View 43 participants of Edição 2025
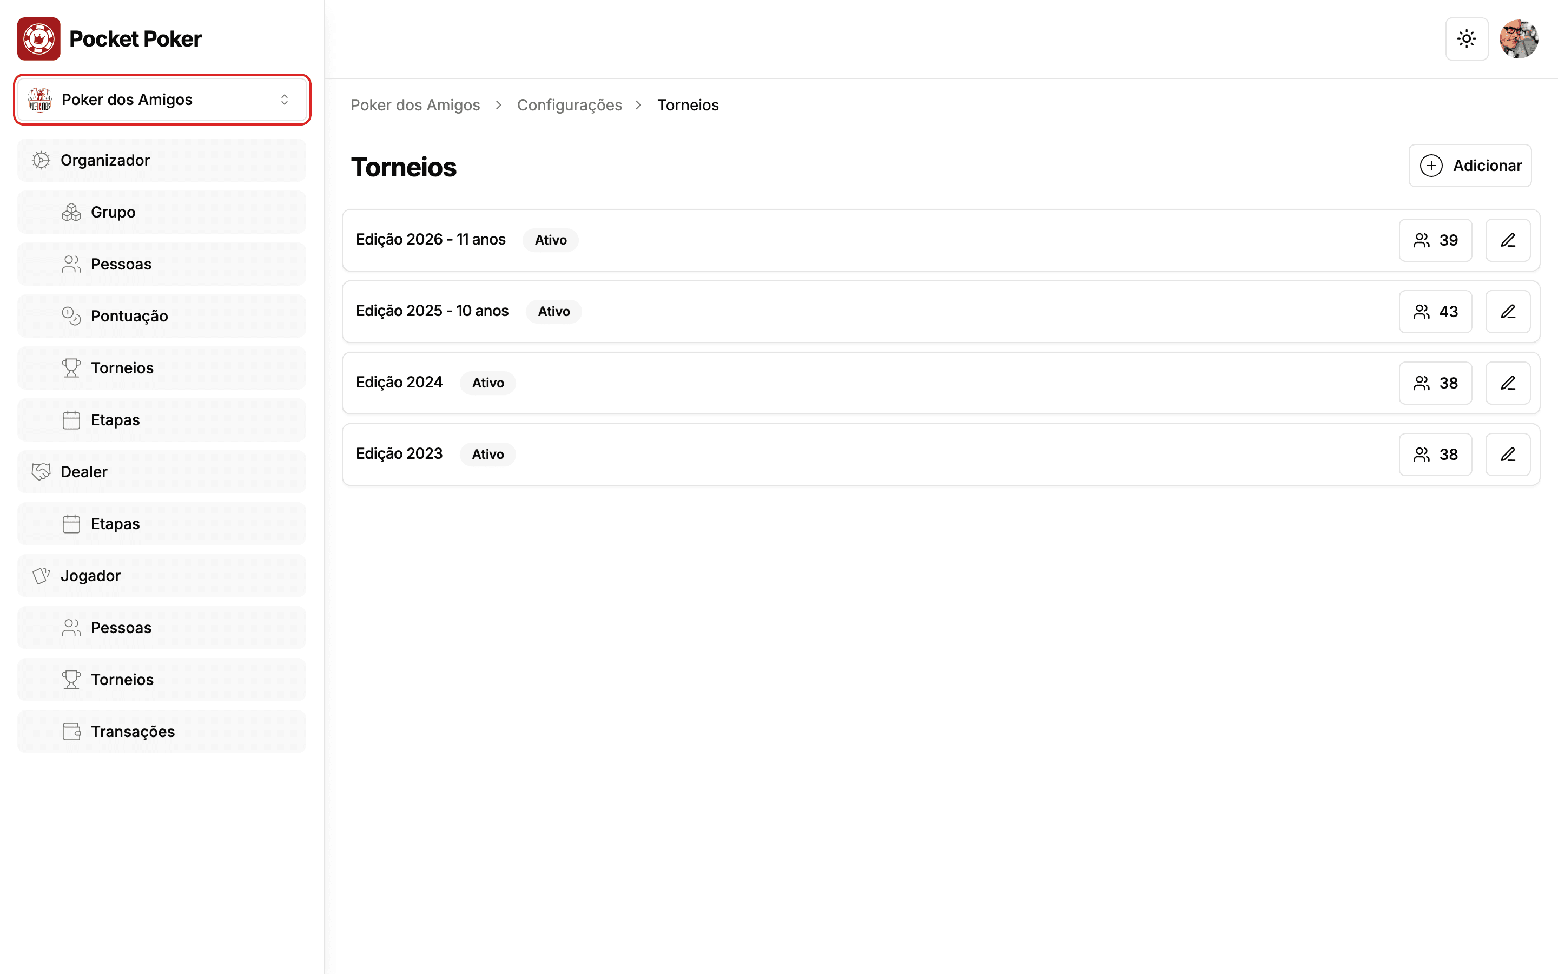 [x=1435, y=312]
